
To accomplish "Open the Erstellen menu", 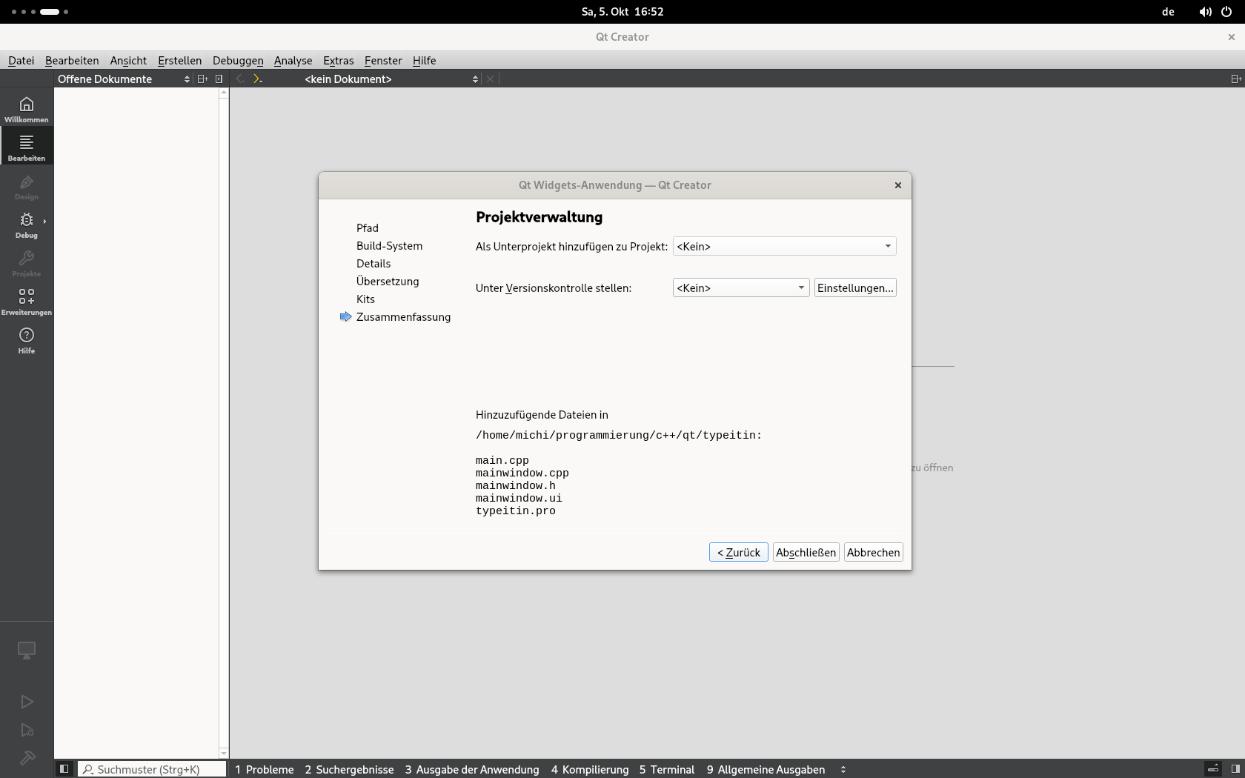I will pyautogui.click(x=179, y=61).
